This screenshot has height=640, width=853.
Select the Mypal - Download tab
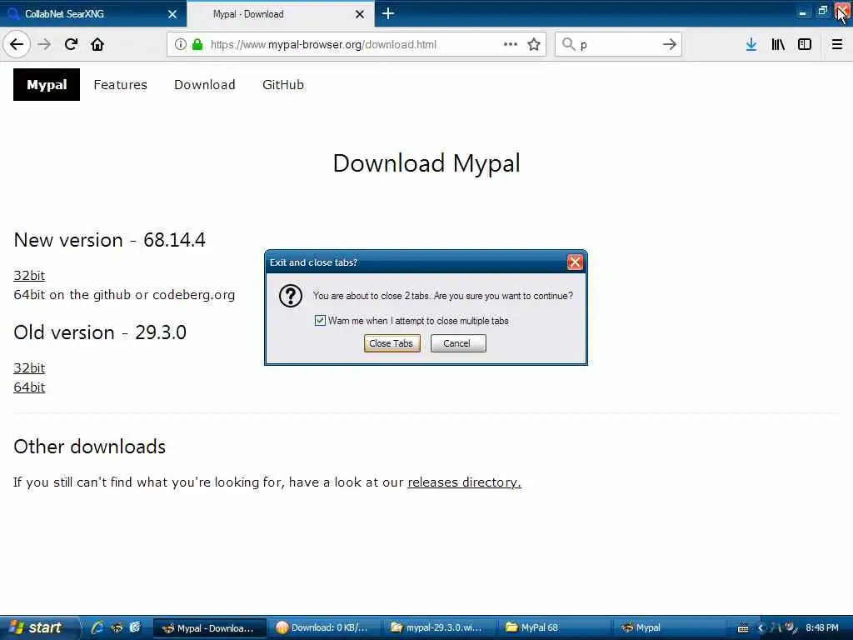click(x=281, y=13)
